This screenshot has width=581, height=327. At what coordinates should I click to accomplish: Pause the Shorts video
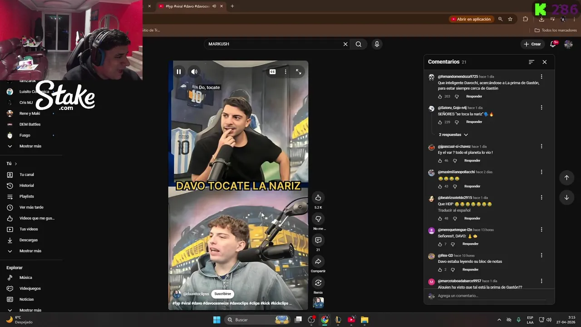[x=179, y=72]
